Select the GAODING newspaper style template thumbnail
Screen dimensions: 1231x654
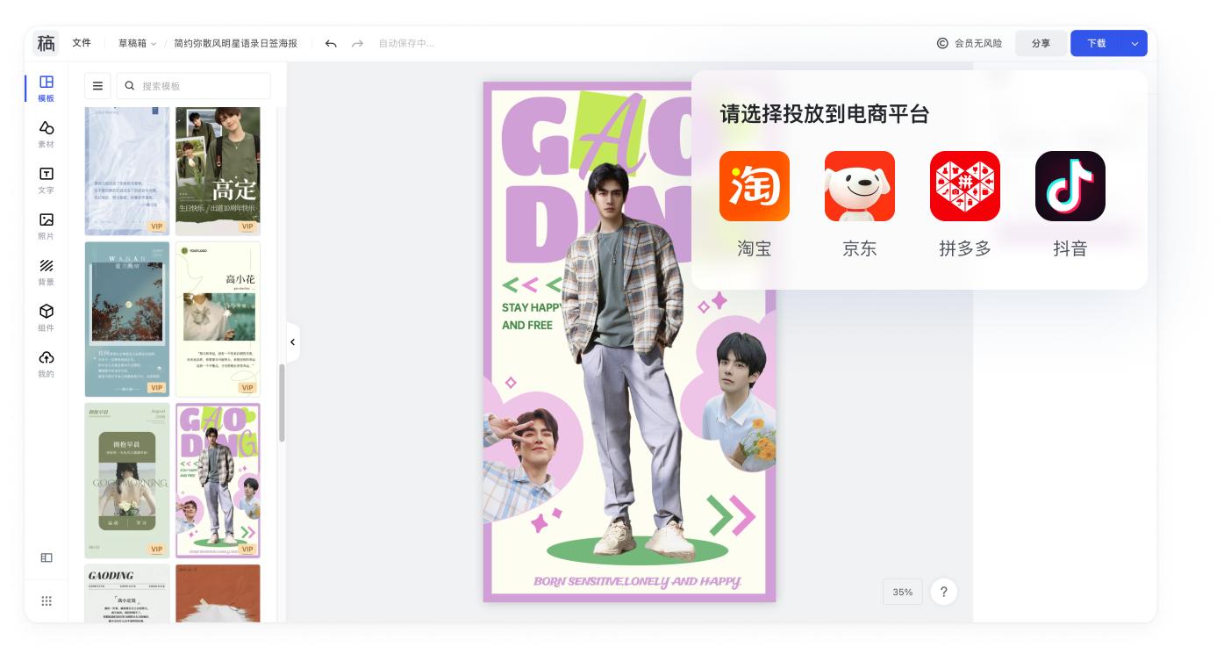tap(127, 593)
